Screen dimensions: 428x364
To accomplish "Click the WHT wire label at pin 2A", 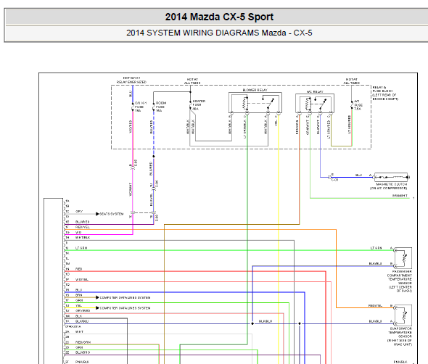I will 79,332.
